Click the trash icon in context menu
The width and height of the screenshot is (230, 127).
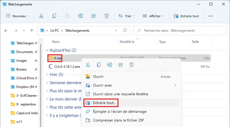click(x=132, y=65)
